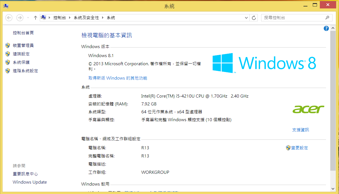
Task: Click shield icon beside 變更設定
Action: (x=288, y=148)
